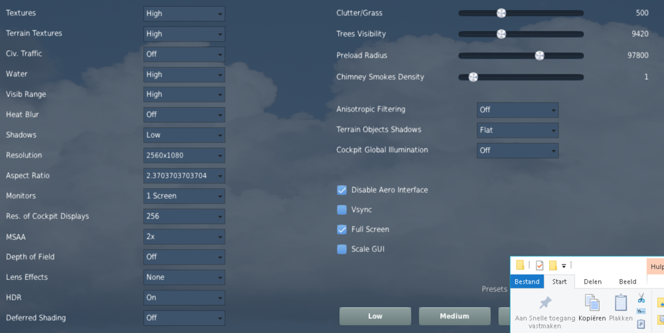The height and width of the screenshot is (333, 664).
Task: Switch to the Start tab in Explorer
Action: pos(559,282)
